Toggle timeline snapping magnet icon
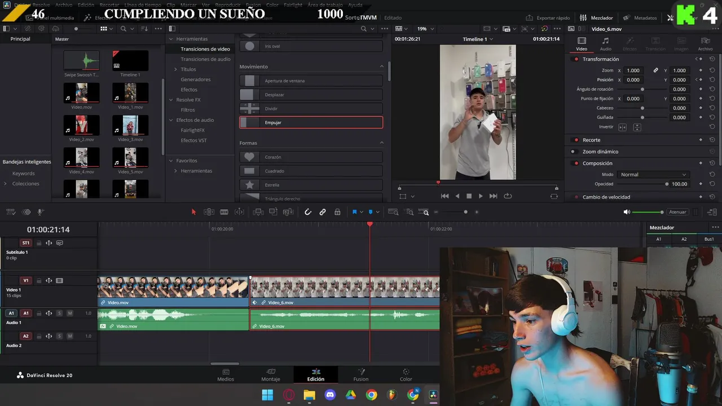This screenshot has width=722, height=406. pyautogui.click(x=307, y=212)
